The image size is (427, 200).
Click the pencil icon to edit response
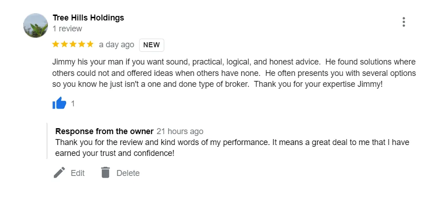pyautogui.click(x=59, y=173)
